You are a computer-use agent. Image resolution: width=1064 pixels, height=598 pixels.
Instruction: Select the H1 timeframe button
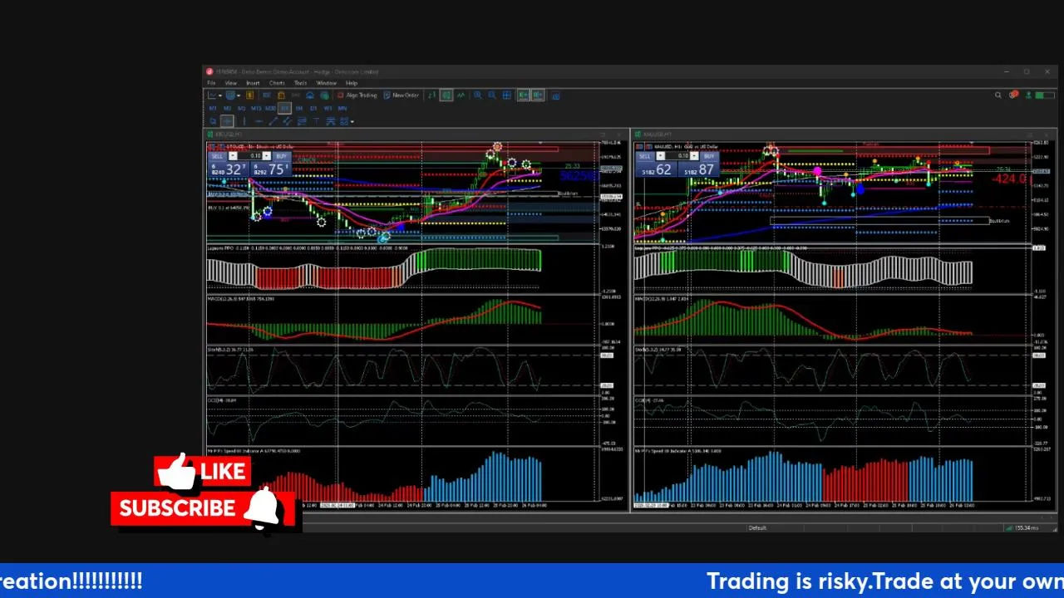pos(284,109)
